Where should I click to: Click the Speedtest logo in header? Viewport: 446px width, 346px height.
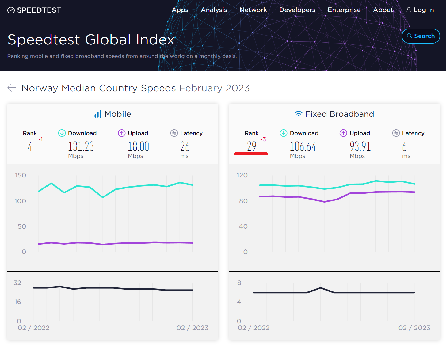35,10
